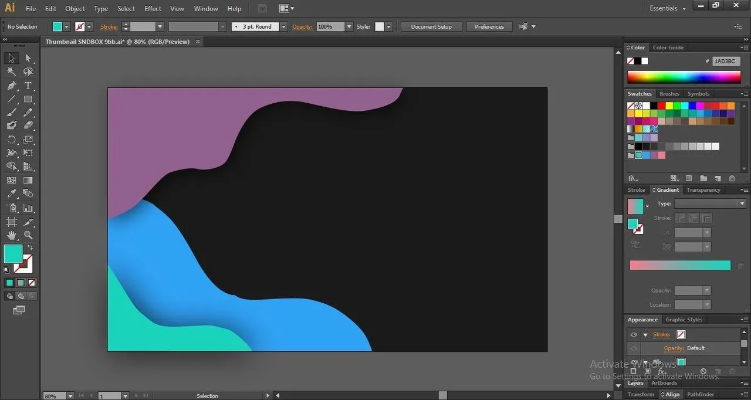Open the stroke weight dropdown

(160, 26)
